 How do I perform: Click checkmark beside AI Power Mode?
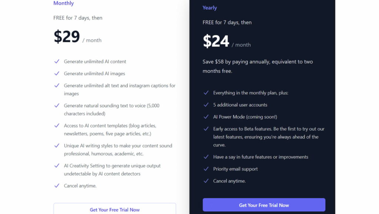pos(206,117)
